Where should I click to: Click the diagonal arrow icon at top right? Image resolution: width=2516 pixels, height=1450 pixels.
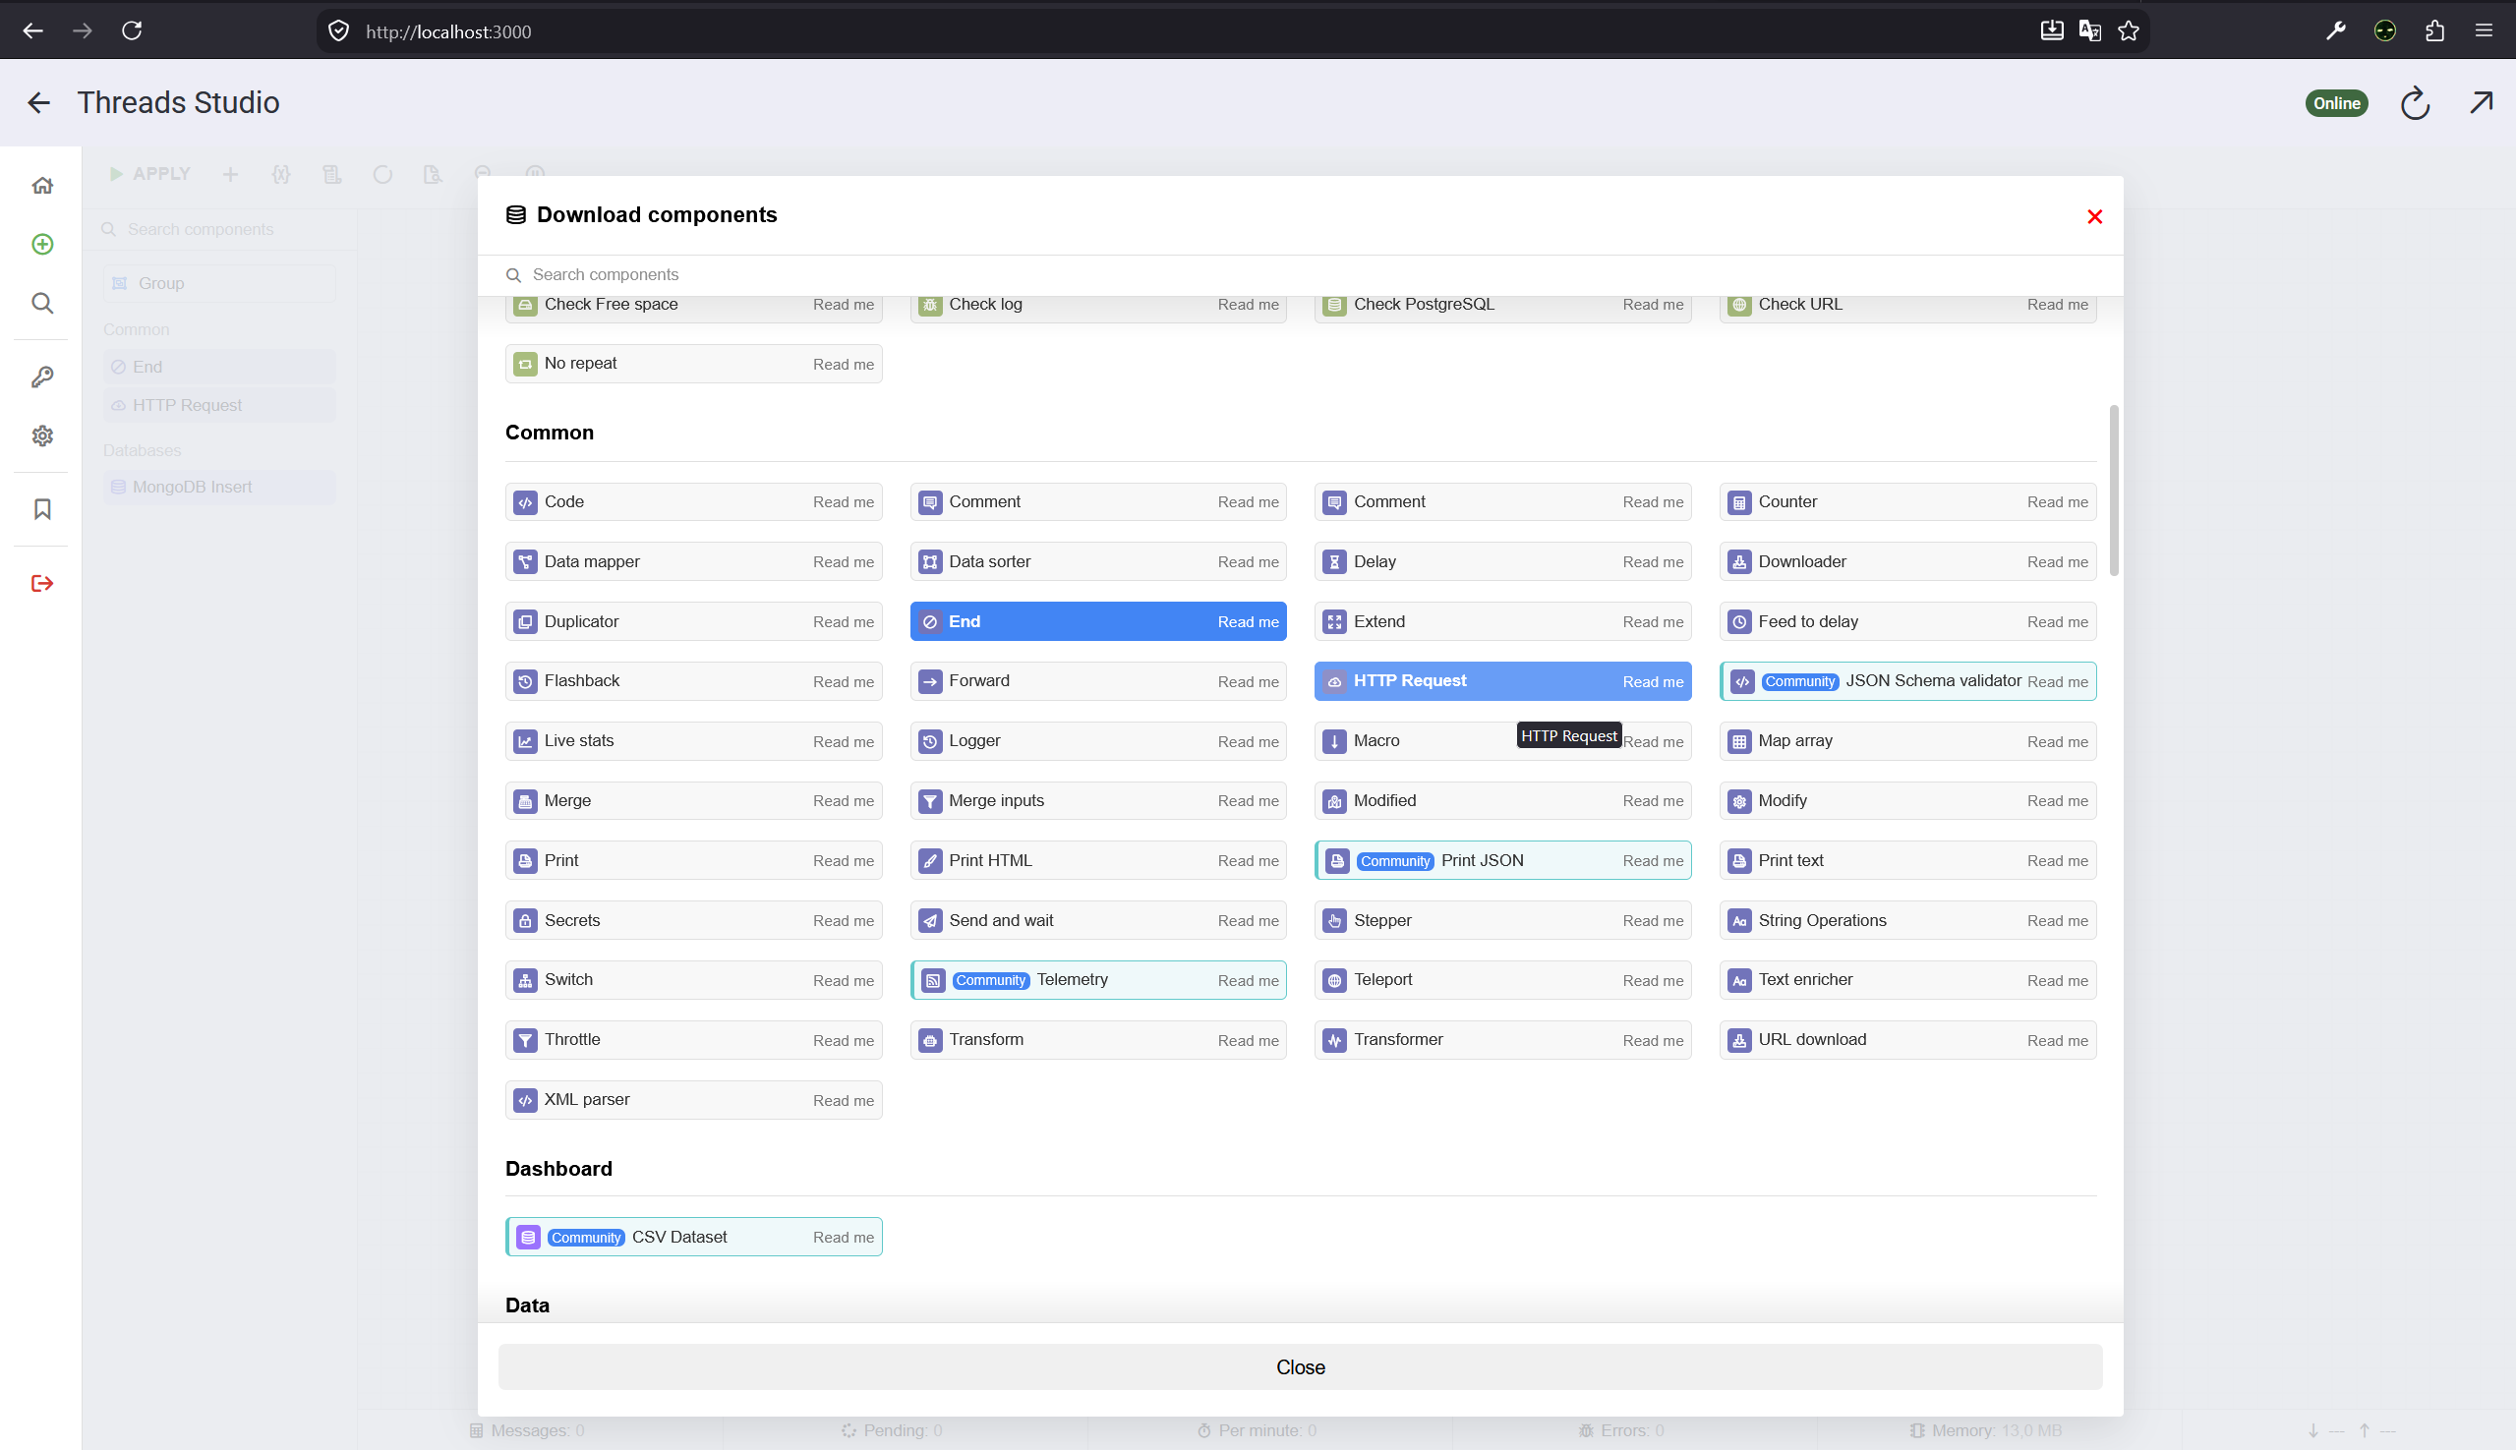pyautogui.click(x=2482, y=102)
